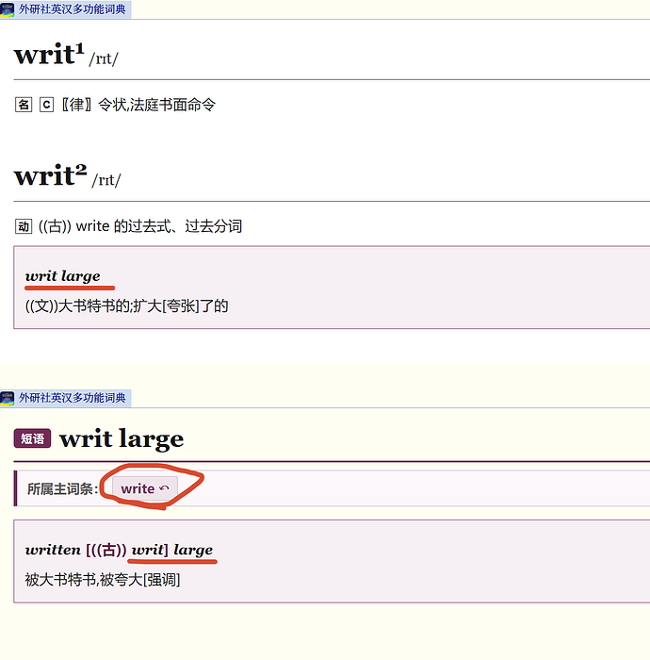
Task: Click the 所属主词条 label
Action: pos(63,488)
